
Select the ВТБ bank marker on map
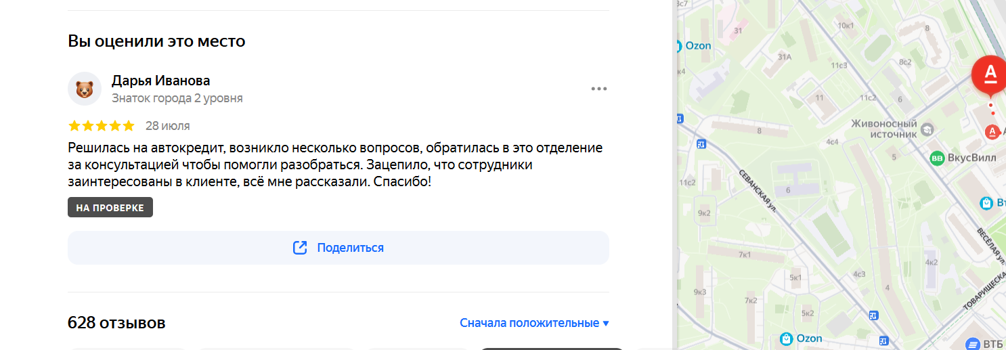click(x=972, y=344)
